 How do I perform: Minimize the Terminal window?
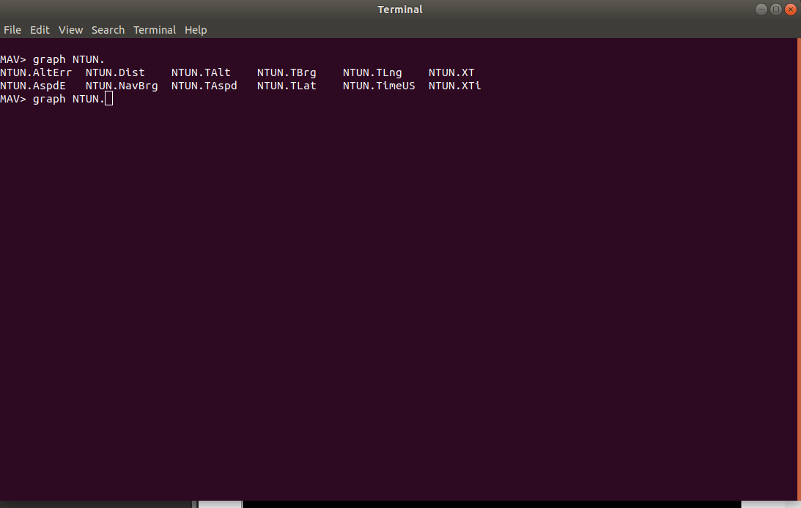point(761,10)
